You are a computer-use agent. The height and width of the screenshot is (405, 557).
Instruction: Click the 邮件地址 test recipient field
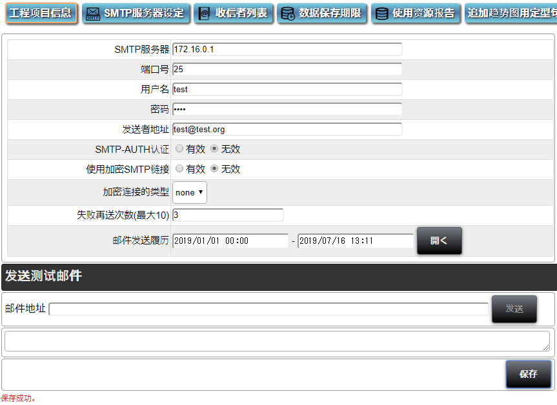point(268,309)
